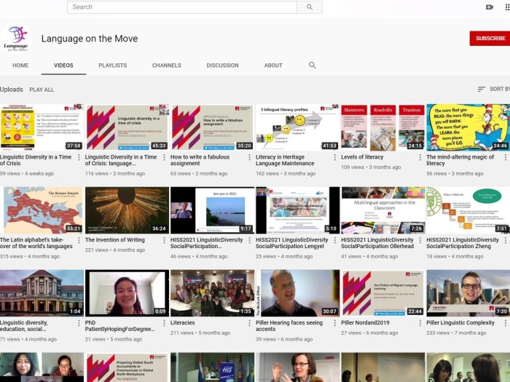510x382 pixels.
Task: Click the red Subscribe button
Action: [x=490, y=38]
